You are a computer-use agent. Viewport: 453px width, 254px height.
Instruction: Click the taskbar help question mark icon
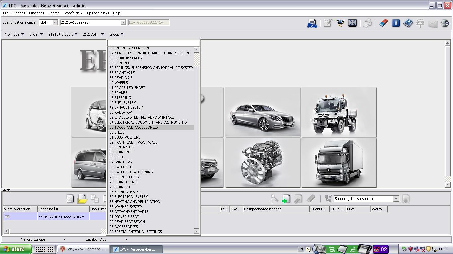tap(308, 249)
